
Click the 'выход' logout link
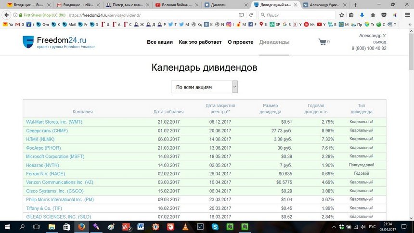(380, 42)
